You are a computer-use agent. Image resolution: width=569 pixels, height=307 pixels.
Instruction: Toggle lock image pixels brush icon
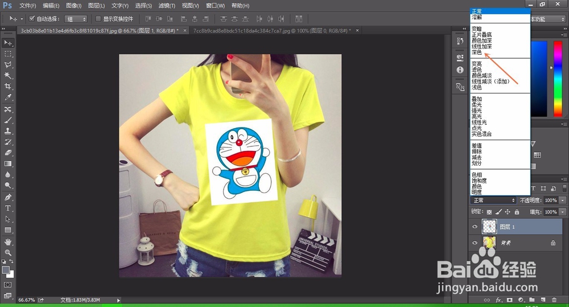point(498,212)
